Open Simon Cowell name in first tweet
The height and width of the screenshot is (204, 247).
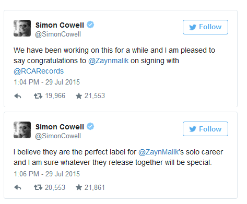[x=60, y=25]
